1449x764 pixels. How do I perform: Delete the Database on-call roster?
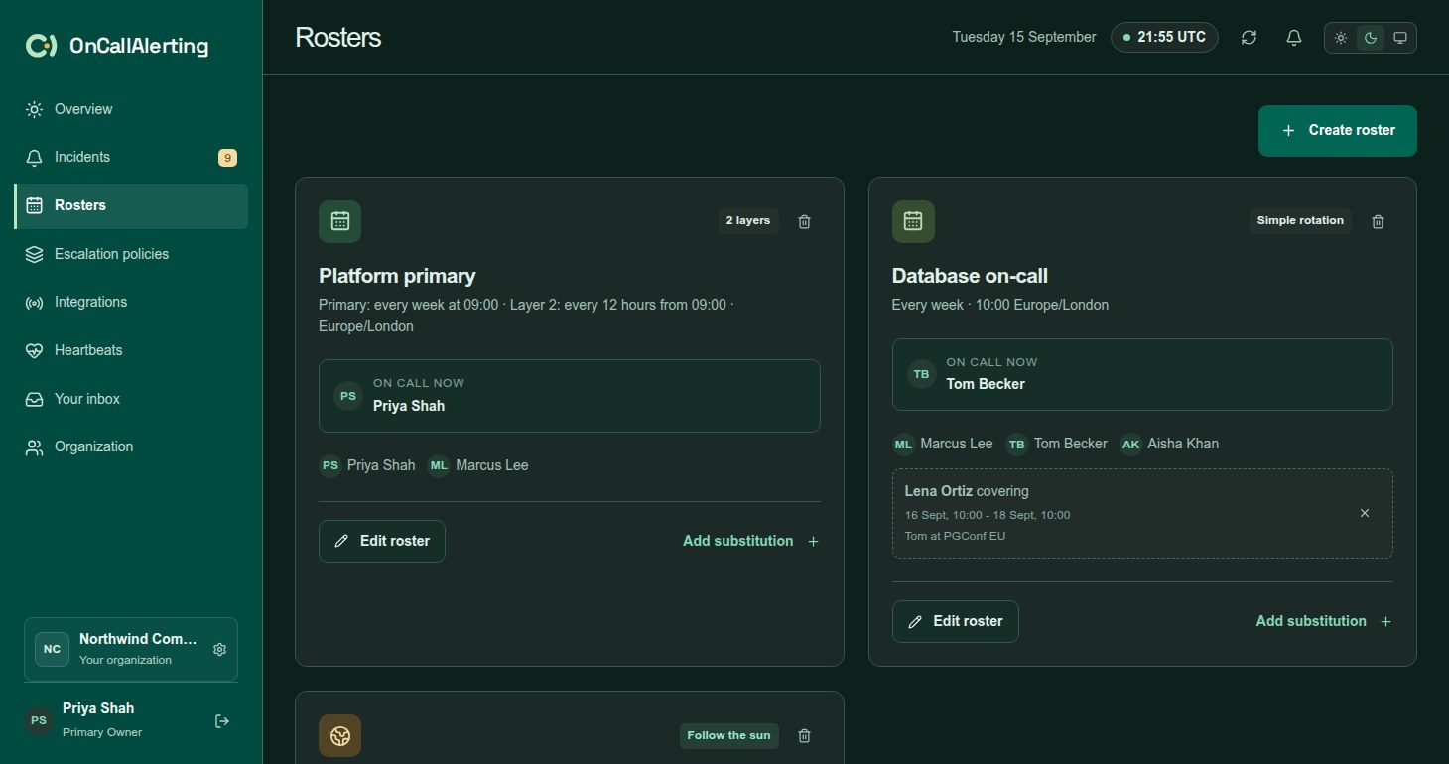coord(1378,221)
